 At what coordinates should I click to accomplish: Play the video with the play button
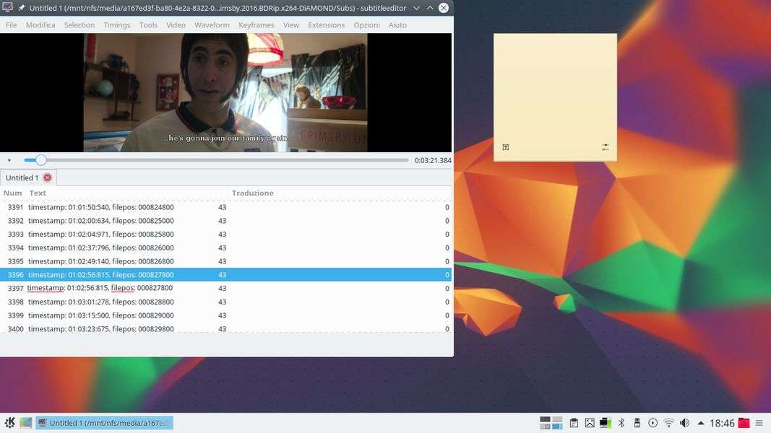coord(9,160)
